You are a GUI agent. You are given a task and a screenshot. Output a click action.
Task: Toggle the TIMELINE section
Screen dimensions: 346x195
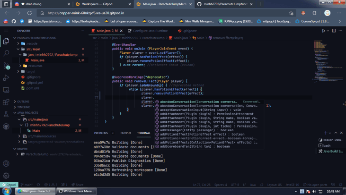[x=24, y=107]
